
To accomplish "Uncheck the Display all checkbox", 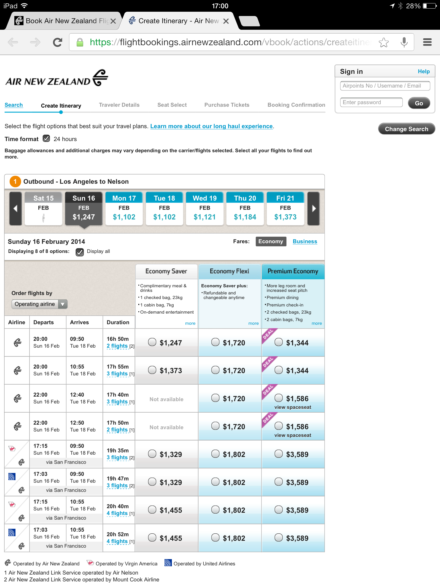I will pyautogui.click(x=80, y=252).
